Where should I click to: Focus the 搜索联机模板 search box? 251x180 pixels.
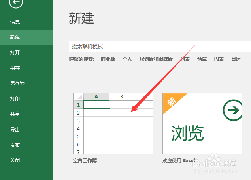tap(160, 46)
